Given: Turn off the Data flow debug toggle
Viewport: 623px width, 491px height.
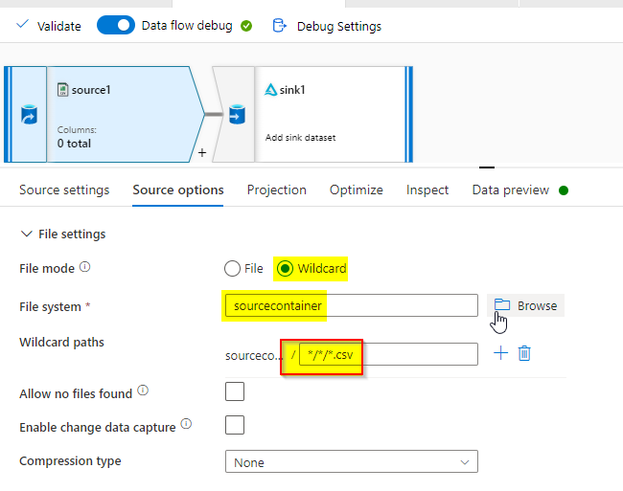Looking at the screenshot, I should tap(116, 26).
